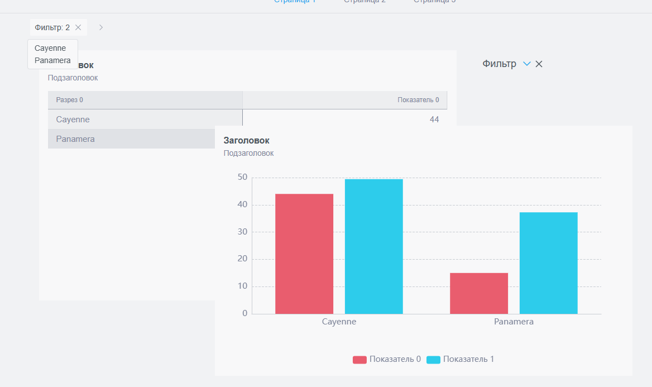Click the right-side 'Фильтр' label

tap(499, 64)
